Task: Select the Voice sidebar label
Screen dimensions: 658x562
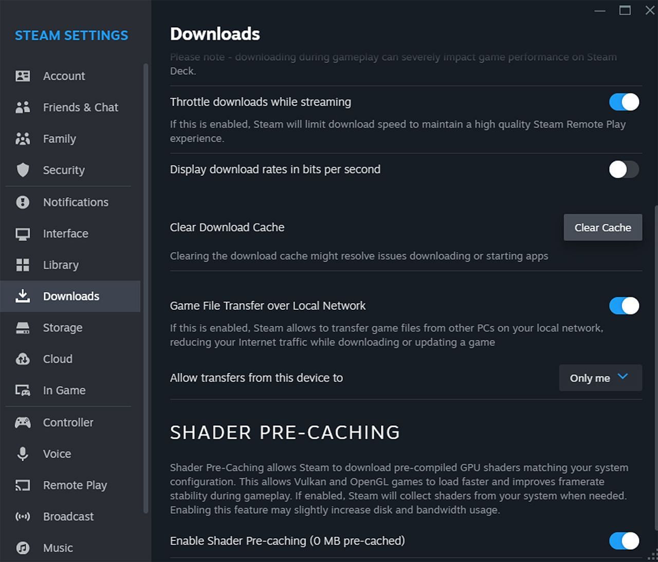Action: click(x=57, y=454)
